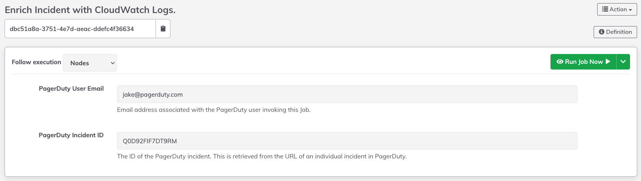Click the PagerDuty Incident ID label

pyautogui.click(x=71, y=135)
